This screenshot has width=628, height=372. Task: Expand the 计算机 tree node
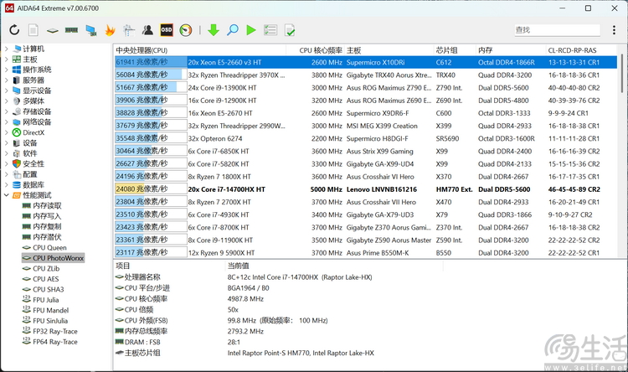click(7, 49)
